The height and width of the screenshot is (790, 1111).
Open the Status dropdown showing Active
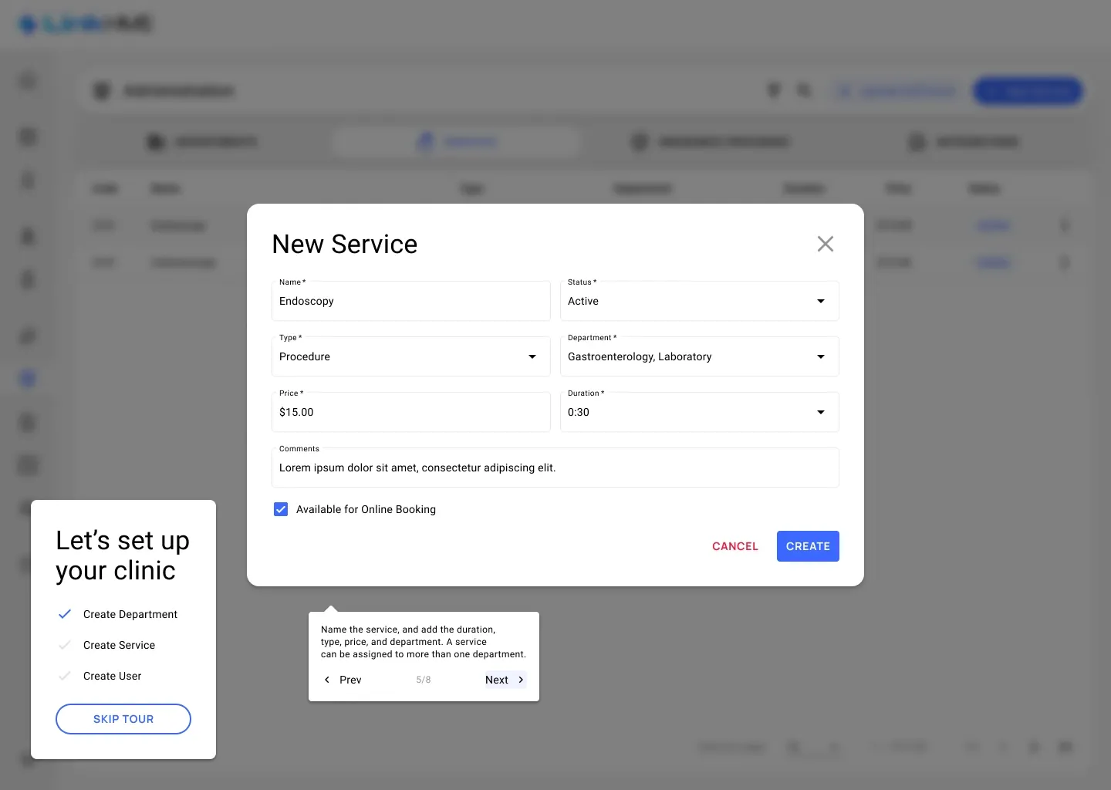(699, 301)
